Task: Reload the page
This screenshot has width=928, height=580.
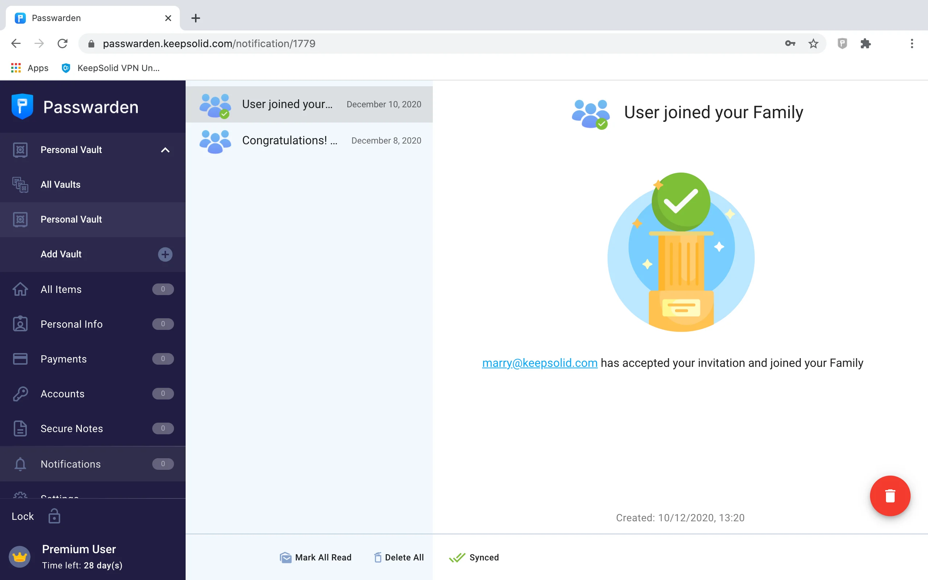Action: [62, 43]
